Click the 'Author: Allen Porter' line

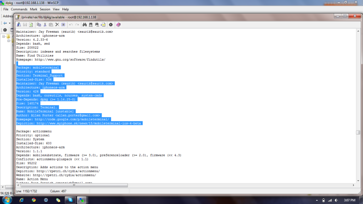(x=58, y=115)
